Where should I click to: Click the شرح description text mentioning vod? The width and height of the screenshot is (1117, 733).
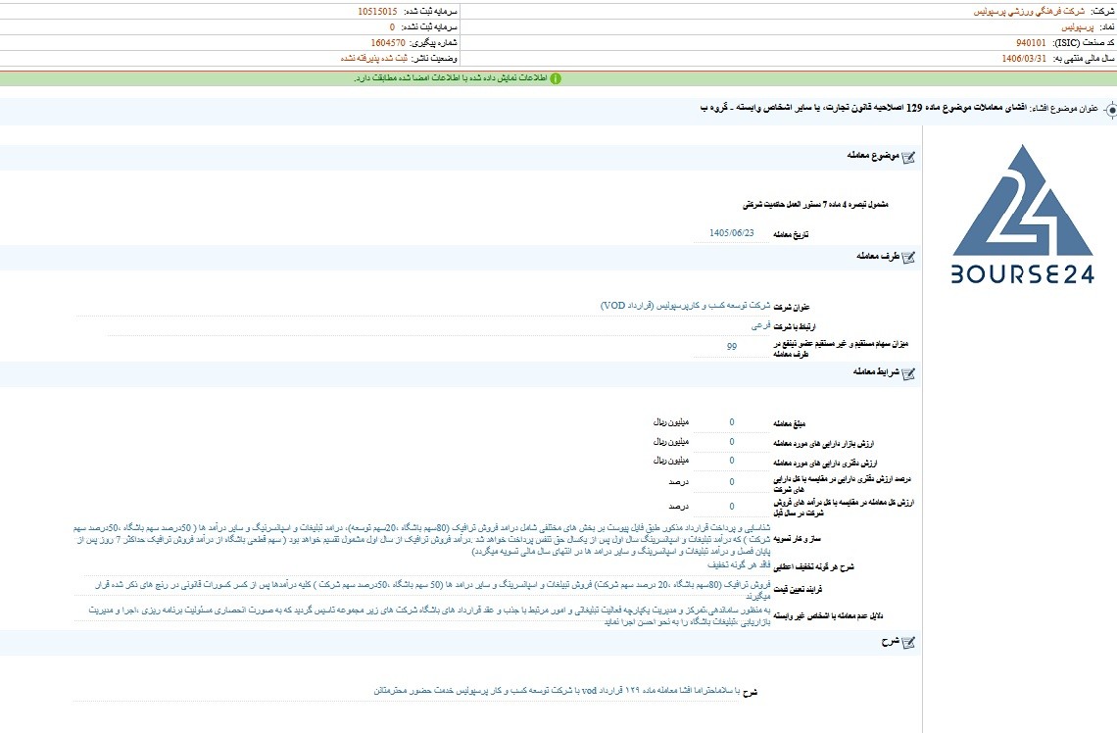(558, 691)
